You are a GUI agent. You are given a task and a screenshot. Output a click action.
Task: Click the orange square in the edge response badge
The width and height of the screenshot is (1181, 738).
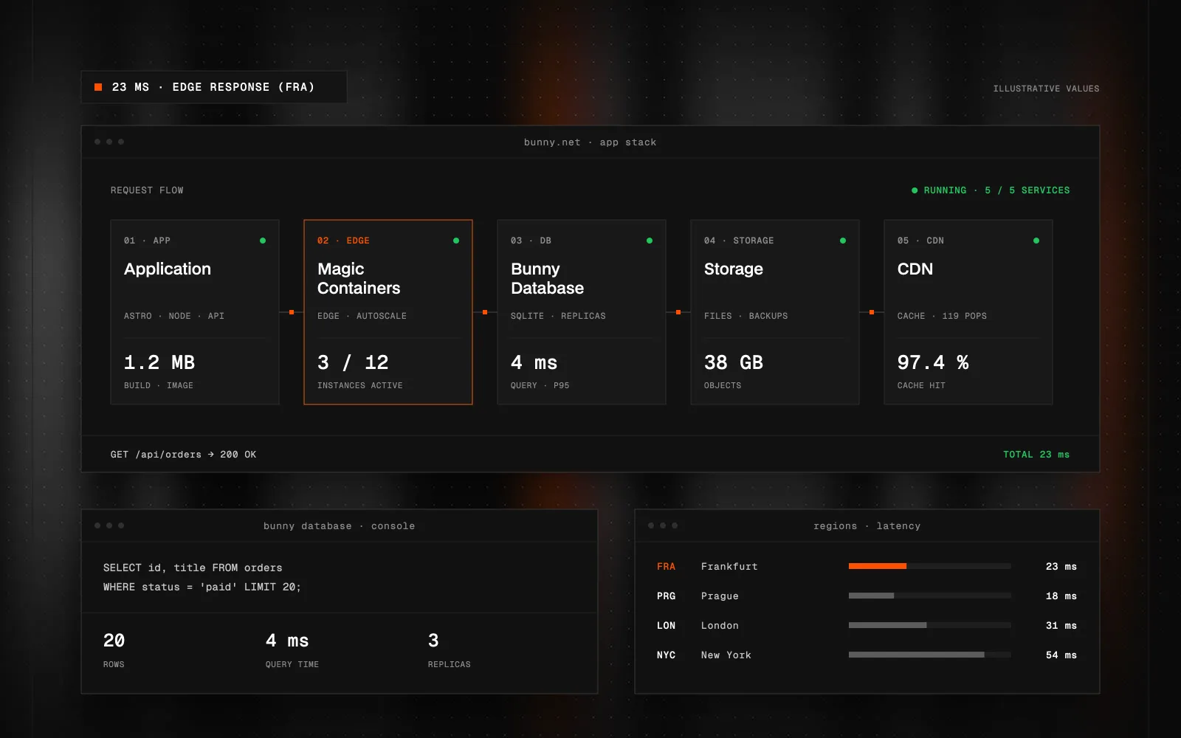click(x=98, y=87)
